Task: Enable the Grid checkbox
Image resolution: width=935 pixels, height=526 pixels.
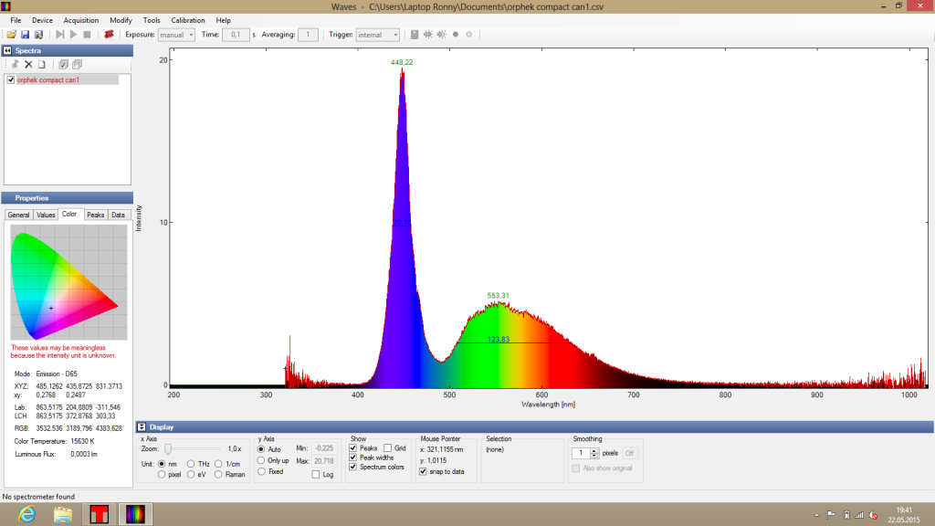Action: [x=387, y=447]
